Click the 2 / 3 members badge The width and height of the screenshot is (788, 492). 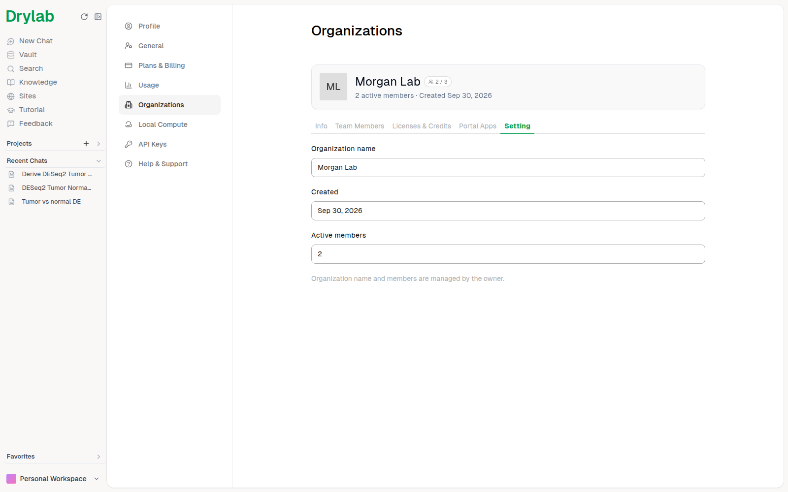point(438,82)
